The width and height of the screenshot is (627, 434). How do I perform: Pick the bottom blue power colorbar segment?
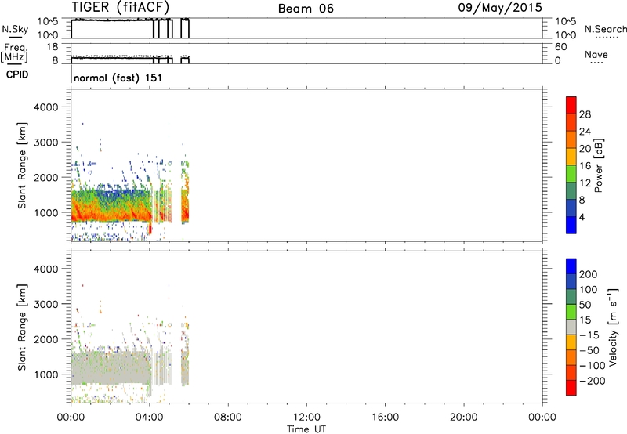[571, 225]
